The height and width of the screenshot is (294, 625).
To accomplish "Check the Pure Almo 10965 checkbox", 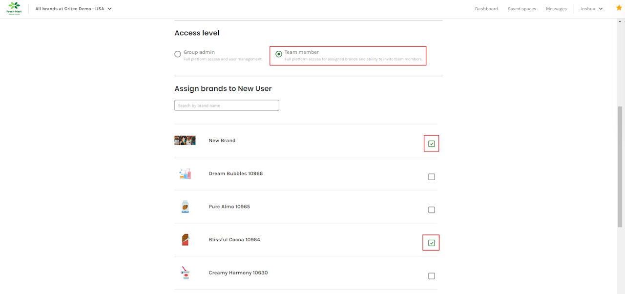I will pos(432,210).
